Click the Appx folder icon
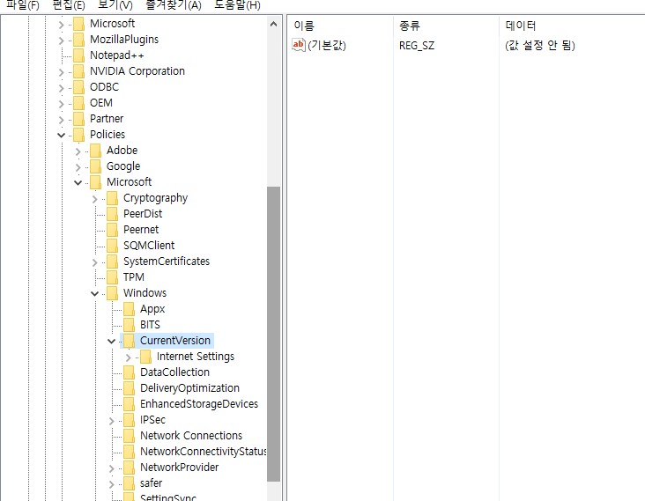Viewport: 645px width, 501px height. 129,309
